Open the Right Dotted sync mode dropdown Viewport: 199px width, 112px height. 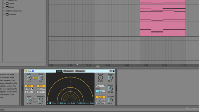coord(41,89)
